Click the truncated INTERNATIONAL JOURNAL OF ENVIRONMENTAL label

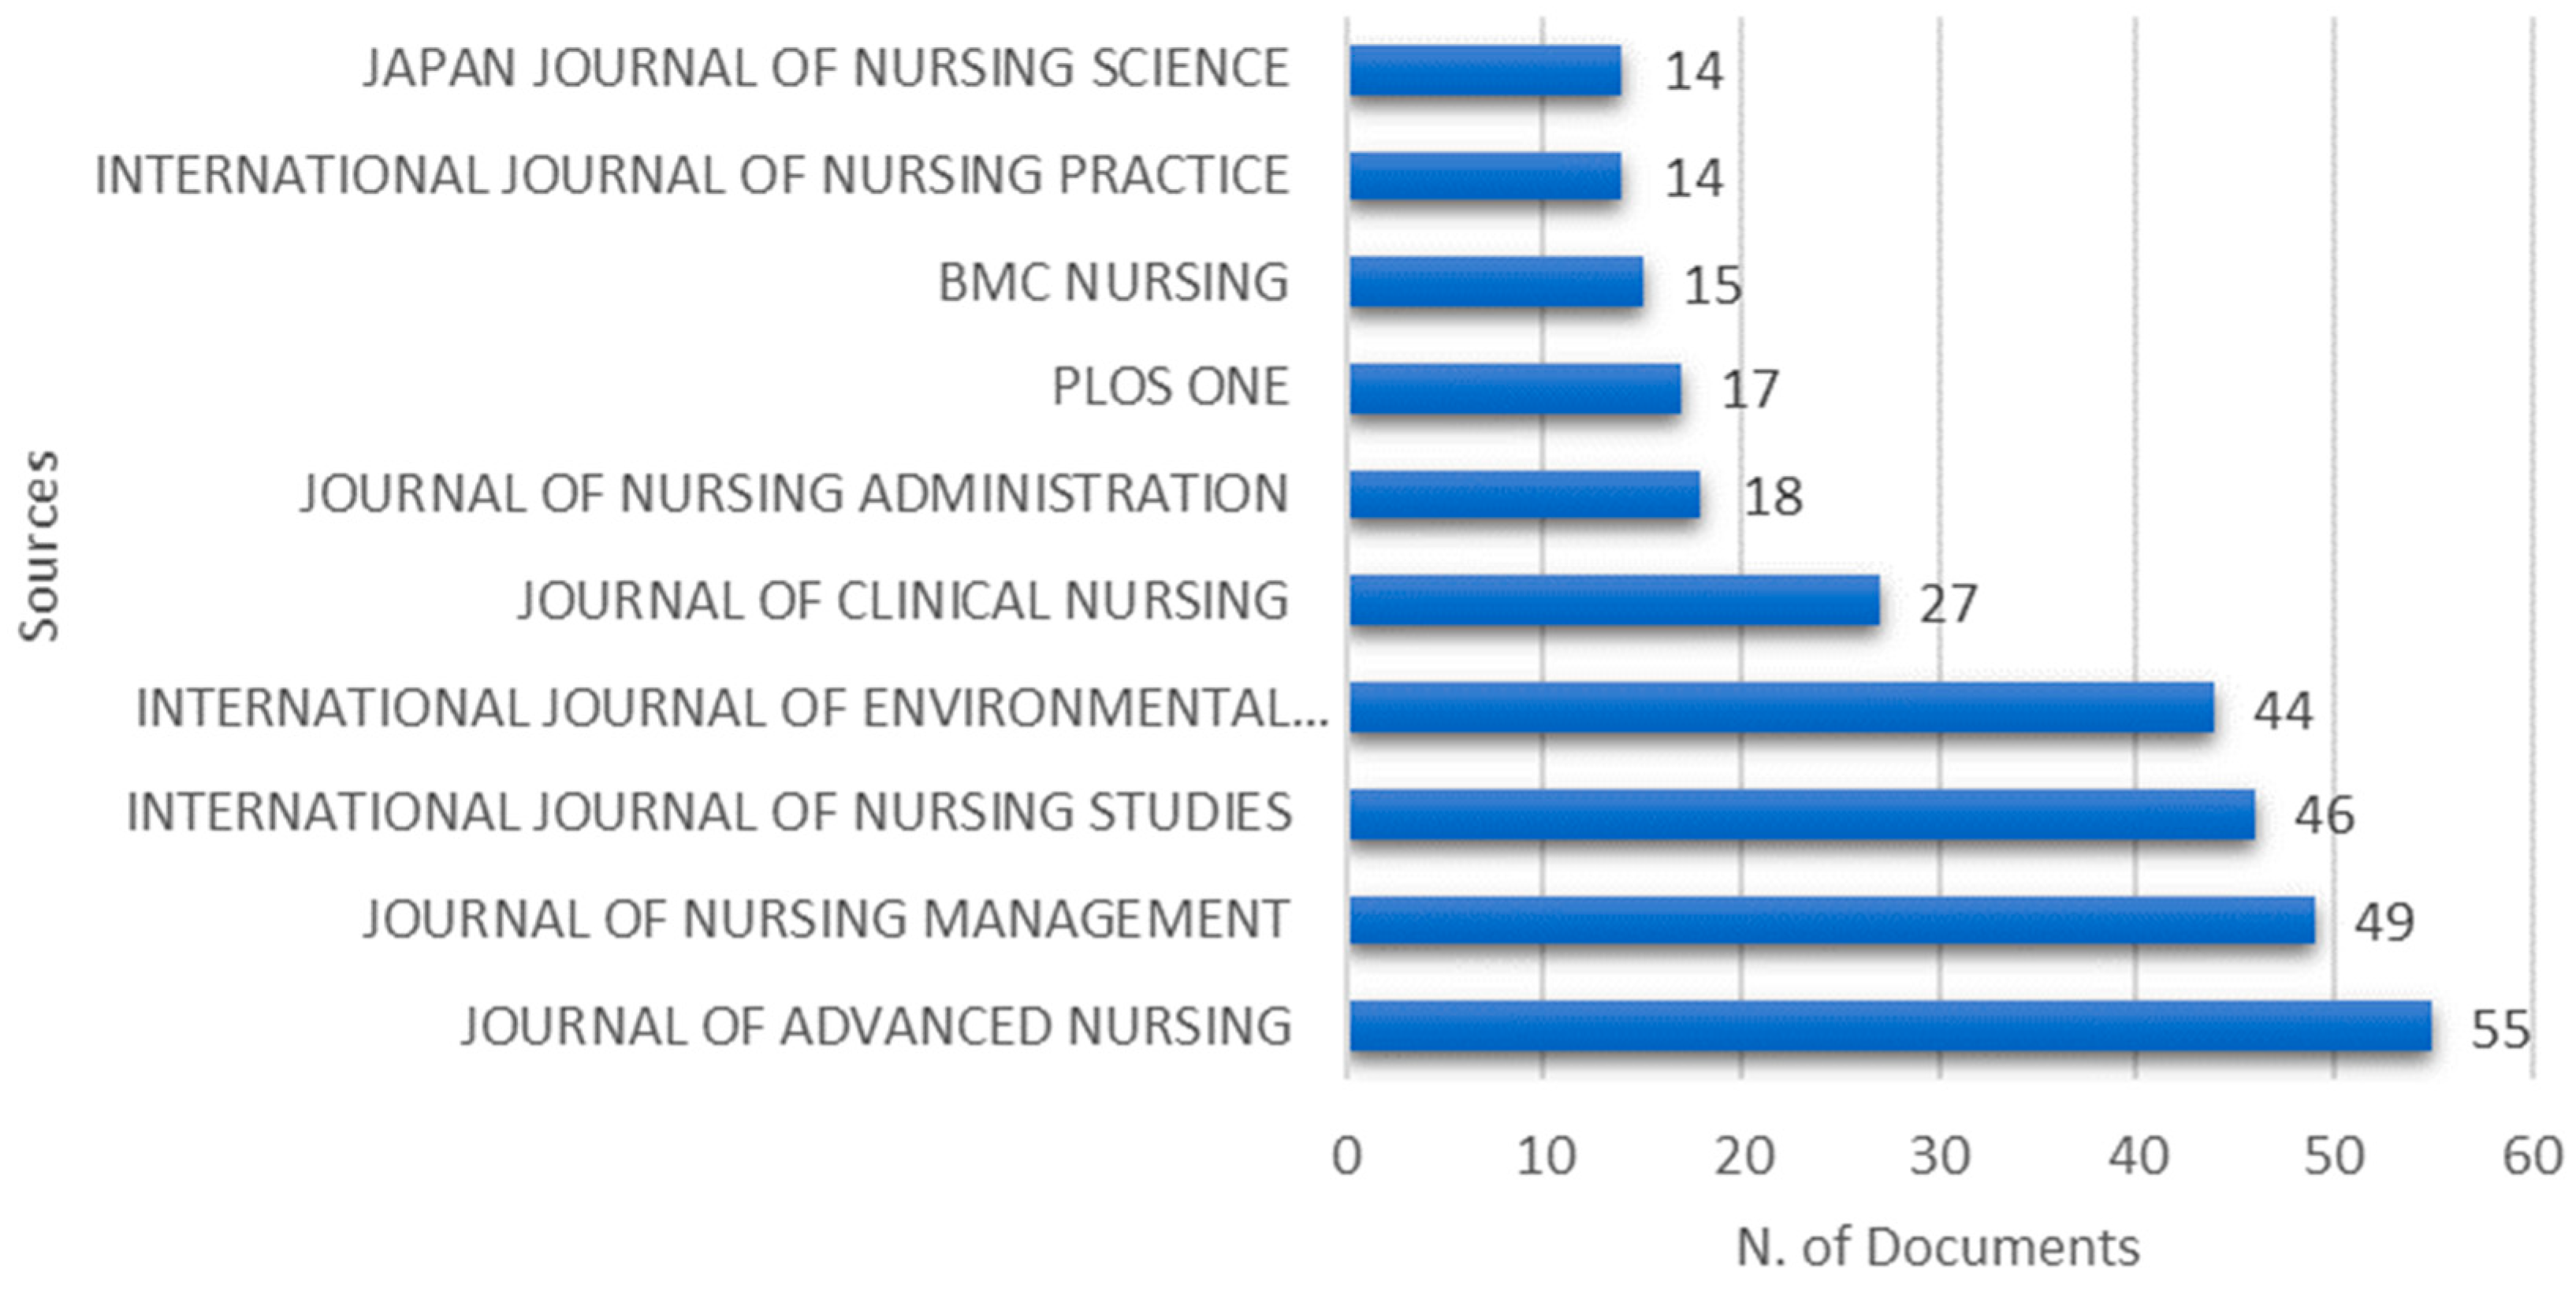(x=732, y=708)
